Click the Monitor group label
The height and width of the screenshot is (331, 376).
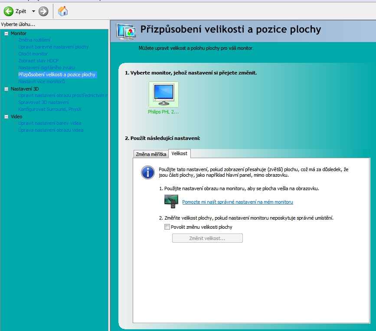pos(19,33)
